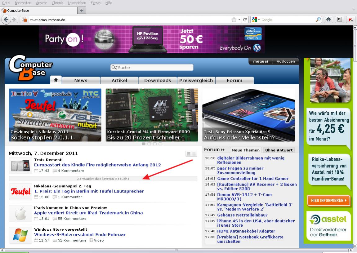Screen dimensions: 357x253
Task: Click the HP Pavilion banner advertisement
Action: click(152, 39)
